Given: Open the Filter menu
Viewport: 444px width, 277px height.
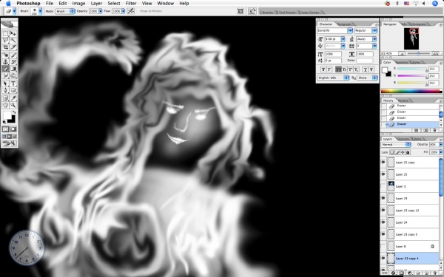Looking at the screenshot, I should click(x=131, y=4).
